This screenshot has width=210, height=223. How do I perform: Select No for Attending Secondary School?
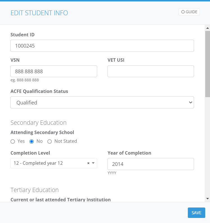pos(32,141)
